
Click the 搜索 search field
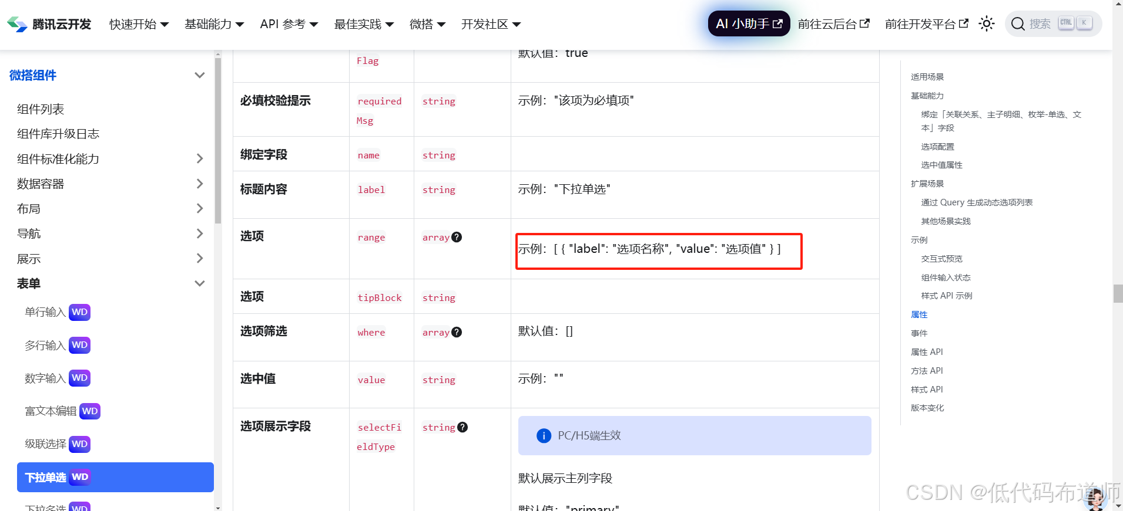(1053, 24)
